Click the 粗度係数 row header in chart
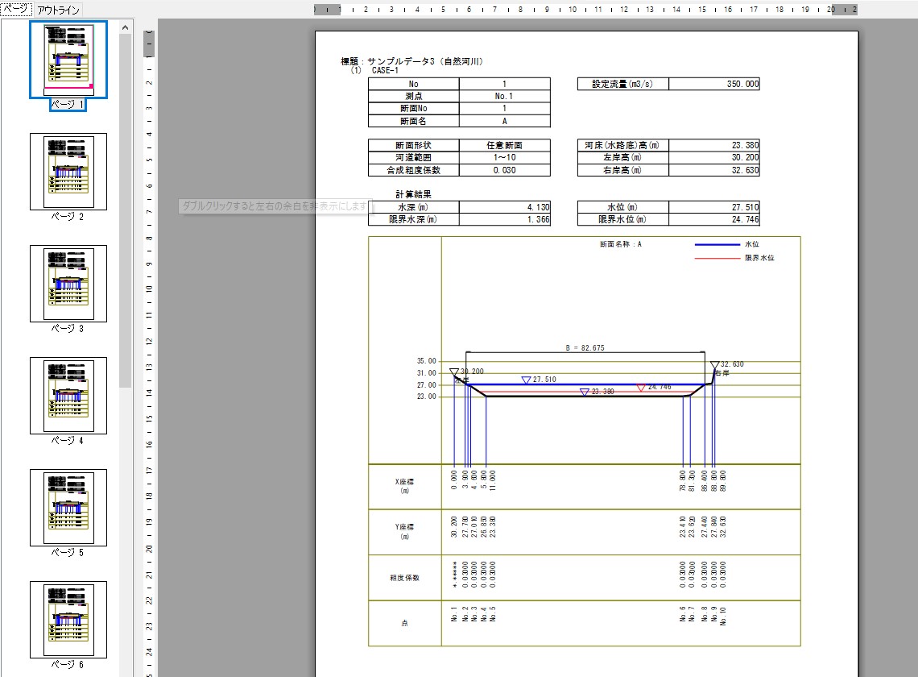The height and width of the screenshot is (677, 918). pyautogui.click(x=404, y=578)
